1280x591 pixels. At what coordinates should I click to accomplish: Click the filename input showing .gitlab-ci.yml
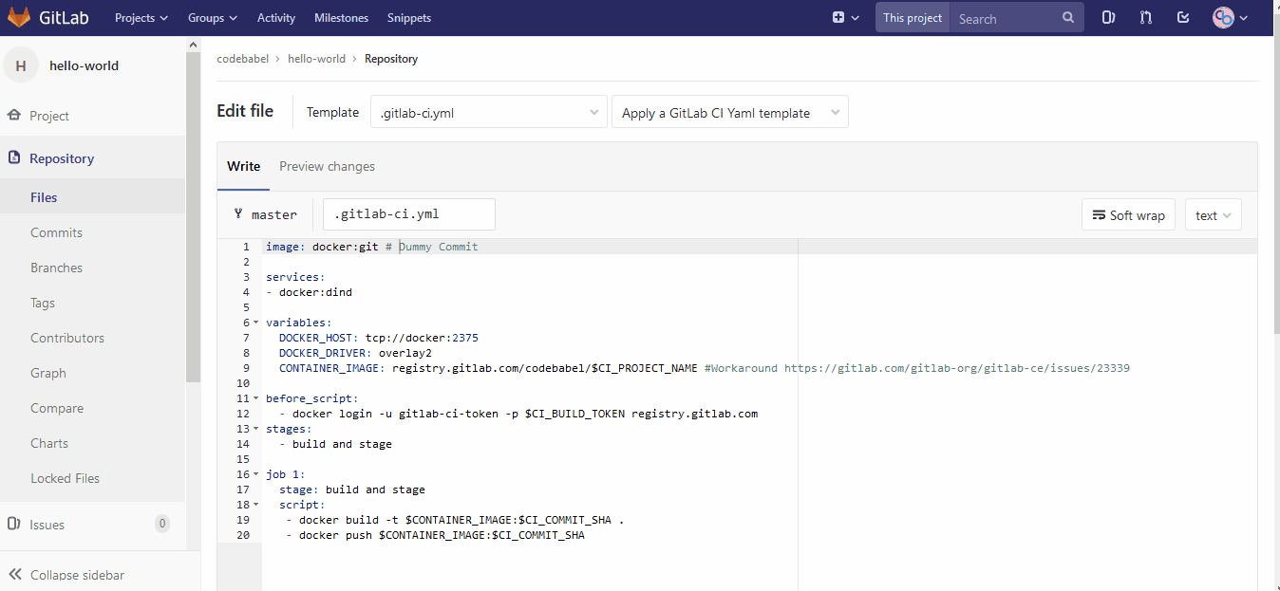pyautogui.click(x=408, y=213)
